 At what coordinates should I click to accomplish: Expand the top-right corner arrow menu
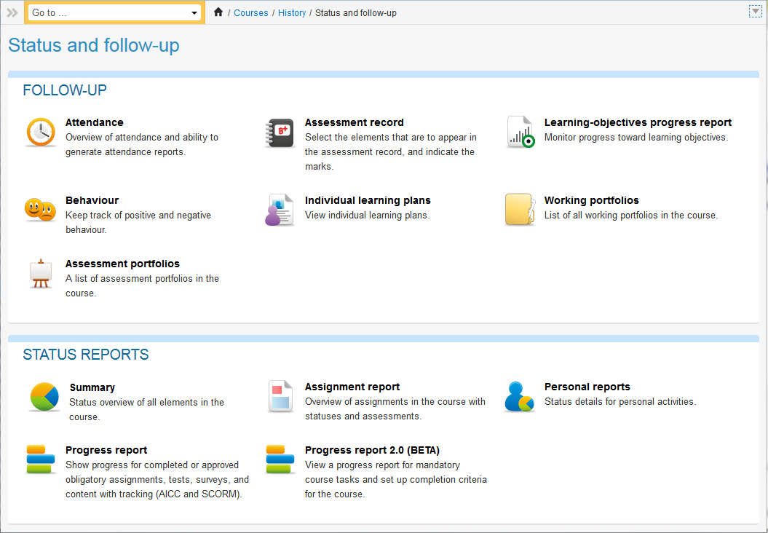pyautogui.click(x=755, y=12)
